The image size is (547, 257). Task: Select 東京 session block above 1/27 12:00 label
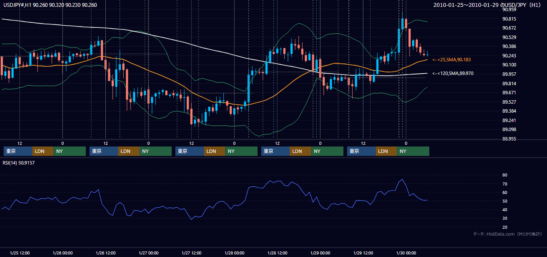point(190,151)
